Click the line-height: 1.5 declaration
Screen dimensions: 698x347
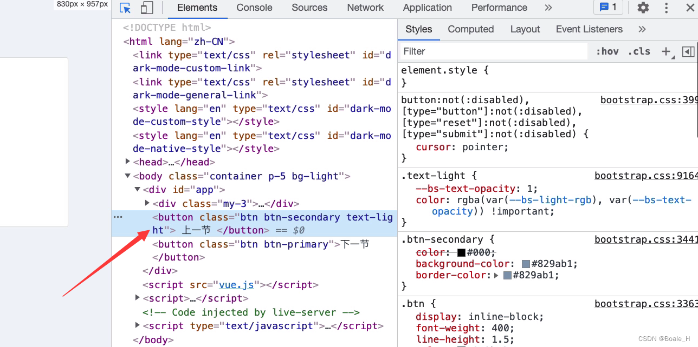465,339
